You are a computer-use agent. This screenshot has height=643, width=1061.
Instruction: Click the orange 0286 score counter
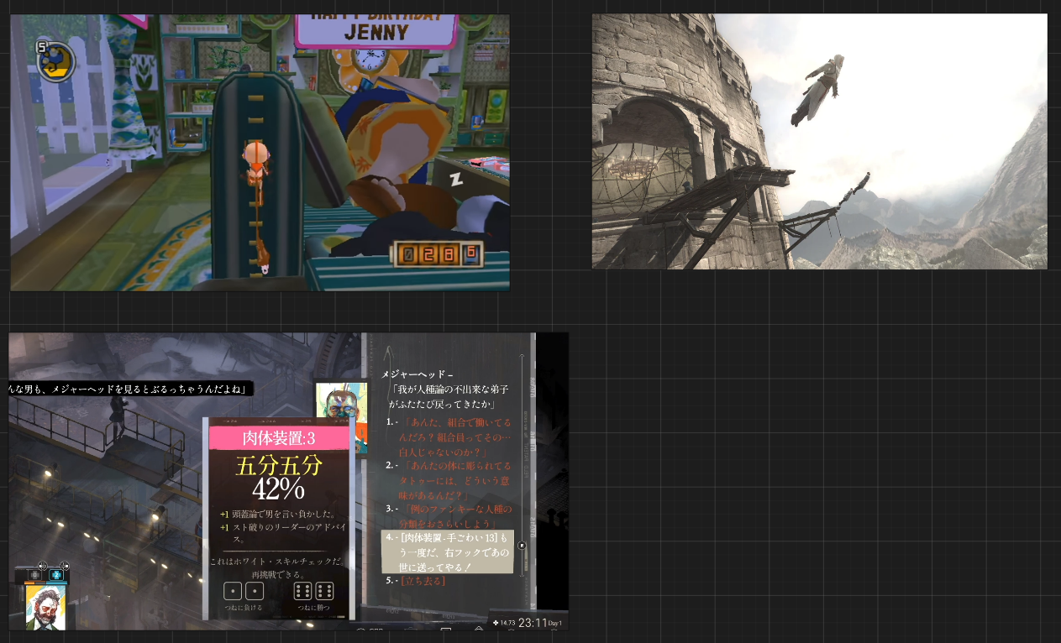pos(437,253)
